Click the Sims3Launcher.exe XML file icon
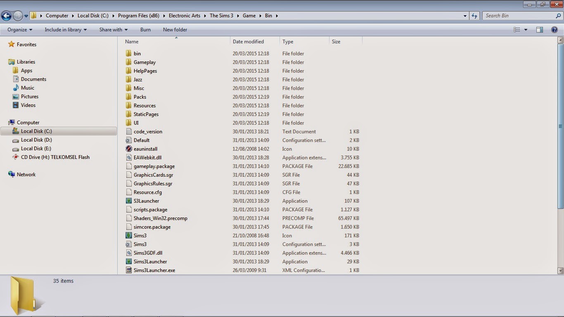 tap(129, 270)
